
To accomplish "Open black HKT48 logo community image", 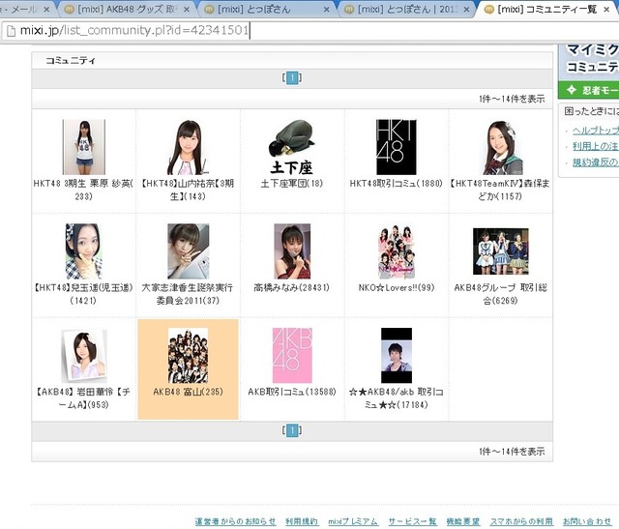I will coord(396,147).
